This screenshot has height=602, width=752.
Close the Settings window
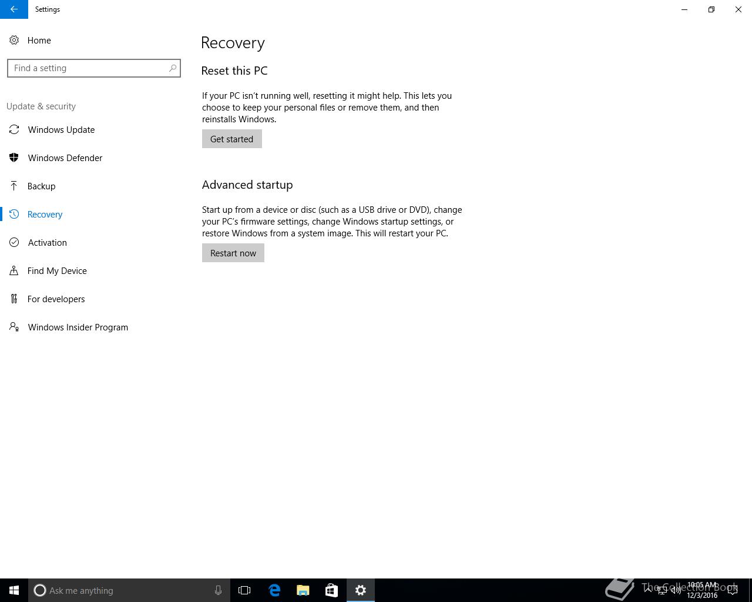click(738, 9)
